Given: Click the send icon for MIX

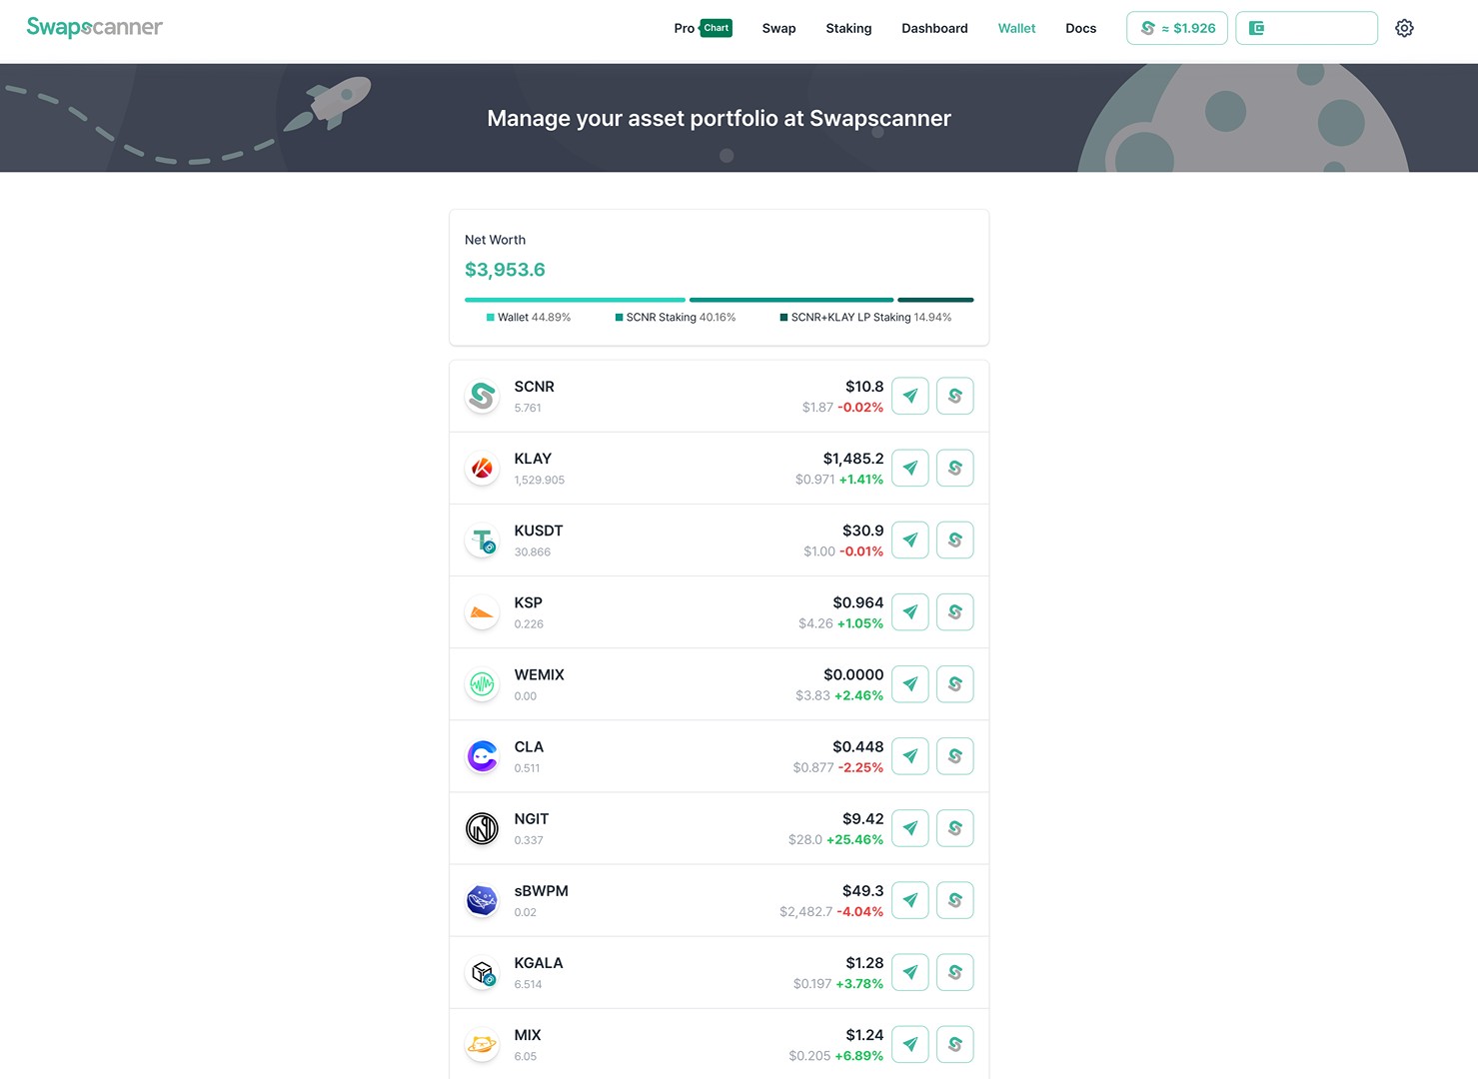Looking at the screenshot, I should (910, 1044).
